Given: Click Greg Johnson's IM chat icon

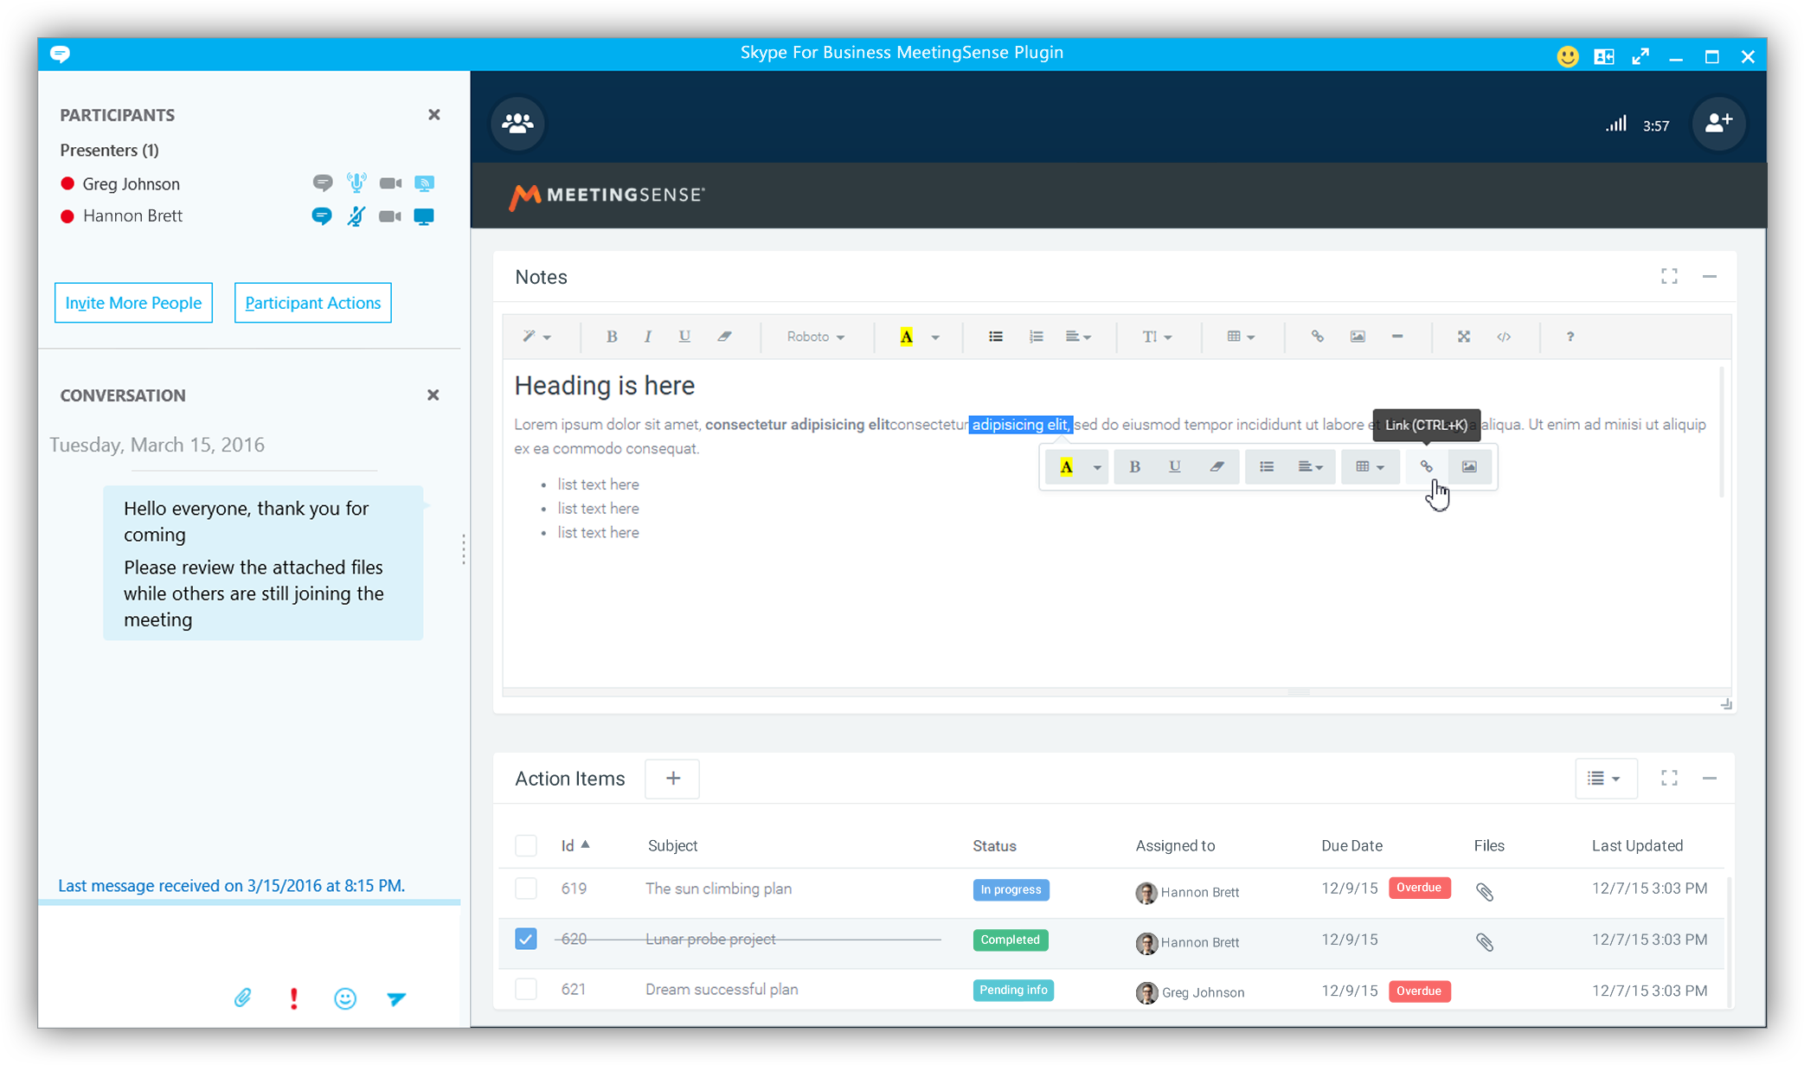Looking at the screenshot, I should (x=322, y=183).
